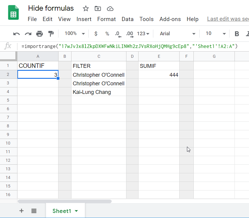Star the Hide formulas document

point(86,8)
